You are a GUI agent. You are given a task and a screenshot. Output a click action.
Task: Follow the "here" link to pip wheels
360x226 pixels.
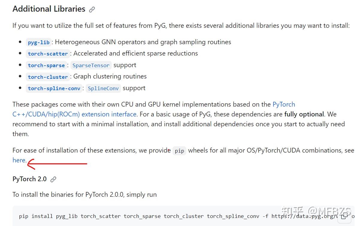click(19, 160)
